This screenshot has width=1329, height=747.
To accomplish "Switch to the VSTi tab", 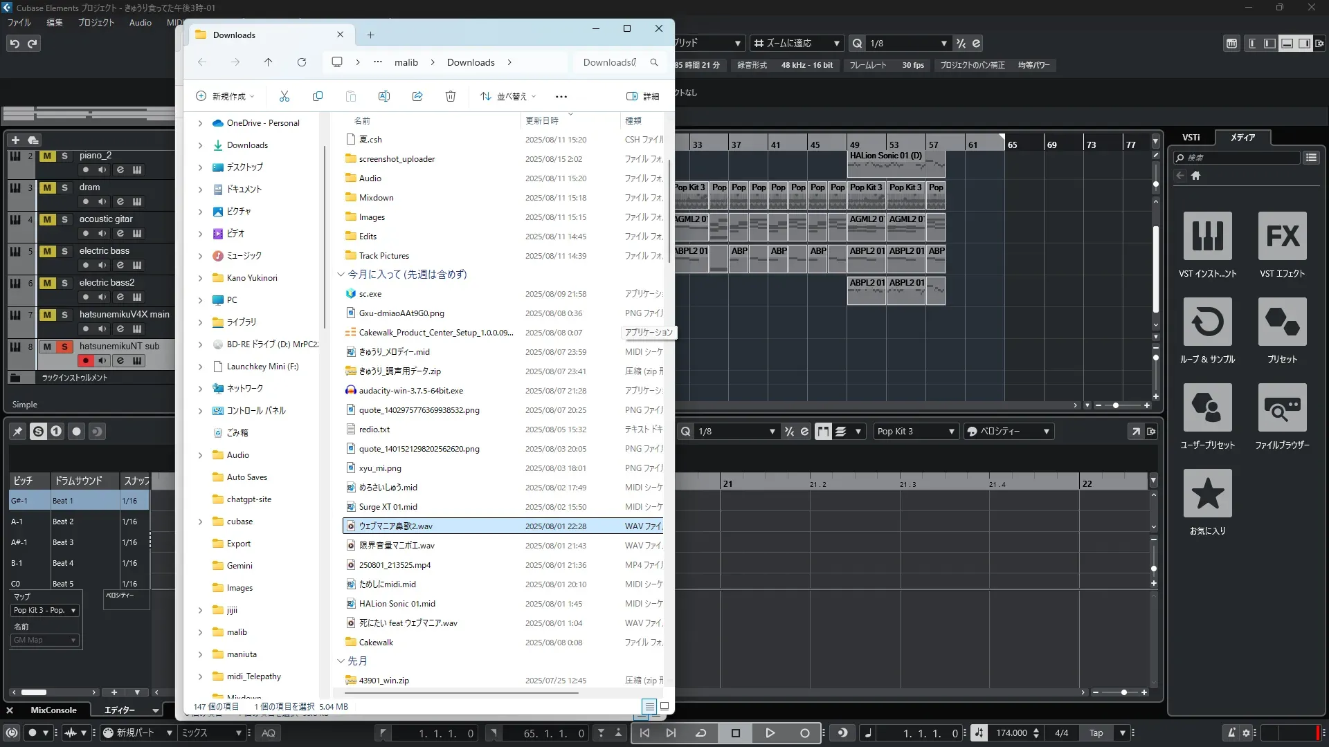I will click(x=1191, y=138).
